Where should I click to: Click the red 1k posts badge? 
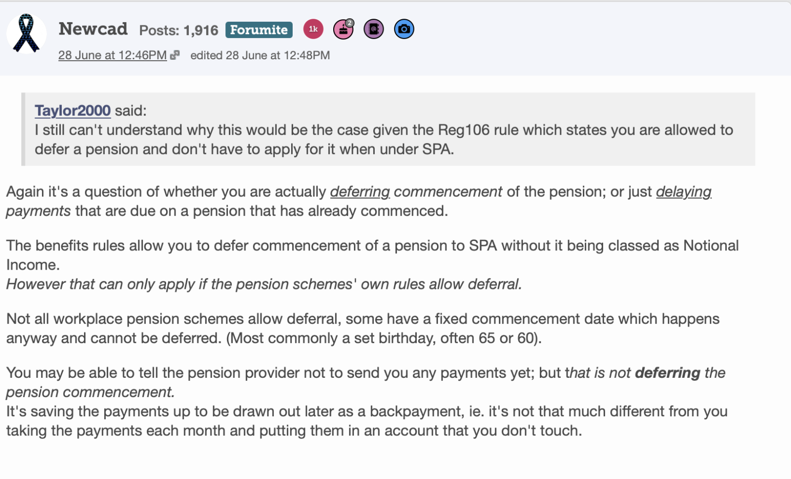(x=313, y=29)
